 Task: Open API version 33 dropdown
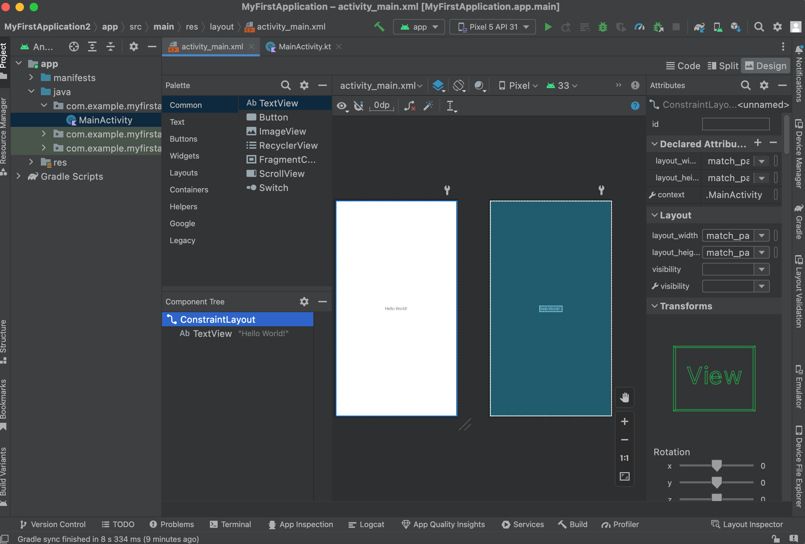pos(562,86)
